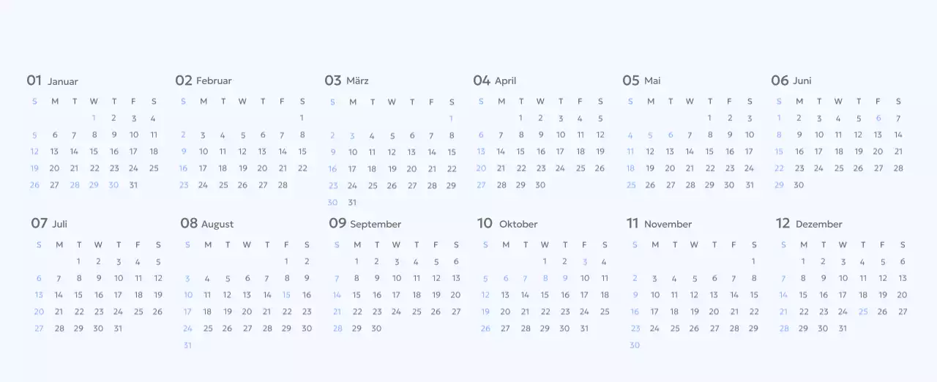Choose day 30 in Juni
The height and width of the screenshot is (382, 937).
[799, 185]
